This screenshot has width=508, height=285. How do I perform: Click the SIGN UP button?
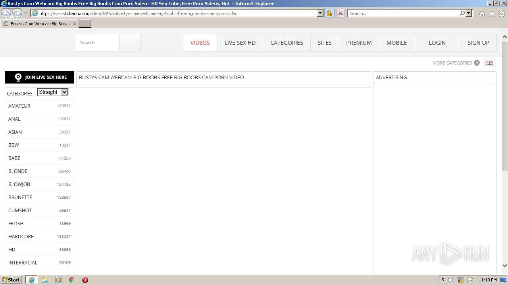coord(478,43)
